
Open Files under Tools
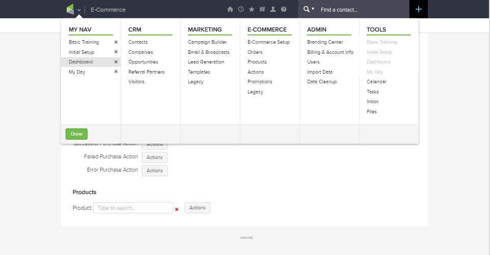point(371,112)
